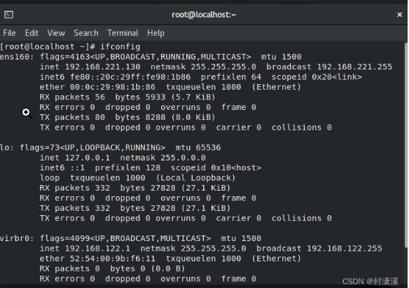Click the terminal icon in title bar
This screenshot has height=288, width=409.
click(8, 14)
